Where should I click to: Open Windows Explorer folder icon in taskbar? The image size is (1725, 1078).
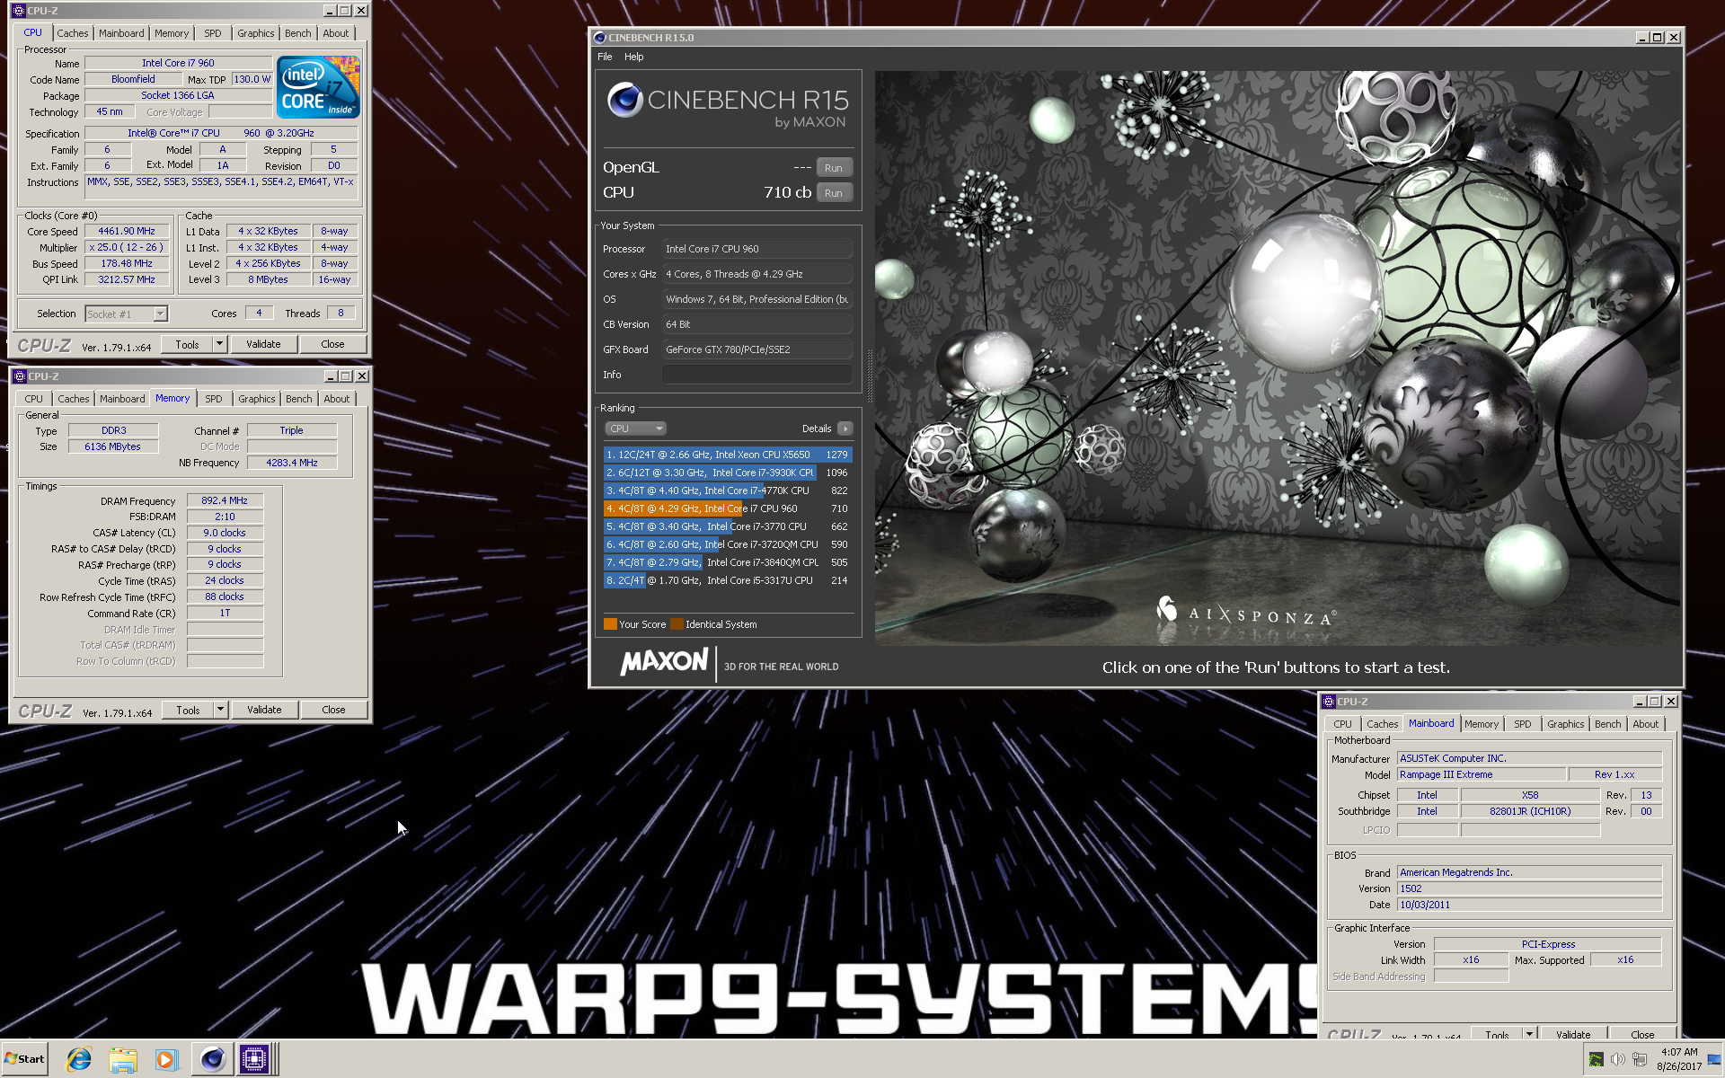[x=123, y=1059]
